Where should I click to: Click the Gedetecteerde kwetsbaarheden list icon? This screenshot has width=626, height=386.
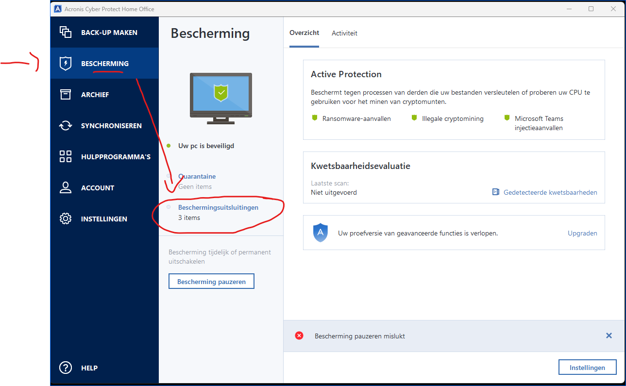click(x=495, y=192)
